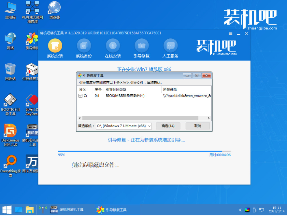287x216 pixels.
Task: Click the USB device tray icon
Action: coord(254,210)
